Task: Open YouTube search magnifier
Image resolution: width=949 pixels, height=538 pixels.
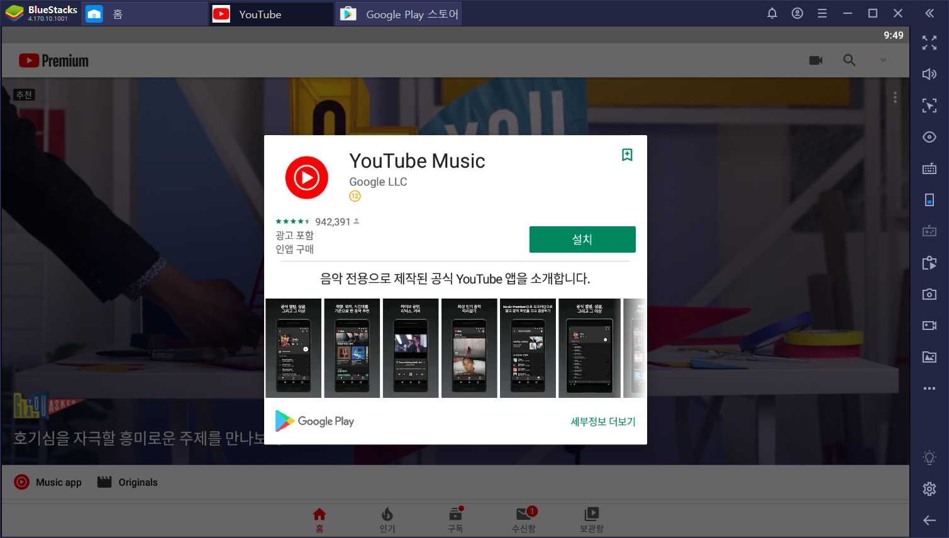Action: pos(849,60)
